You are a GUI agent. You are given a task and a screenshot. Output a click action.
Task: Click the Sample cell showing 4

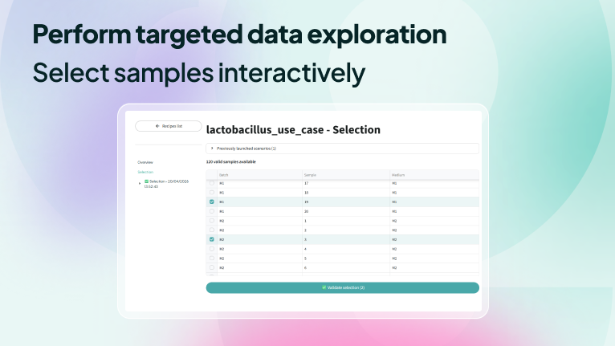click(x=346, y=249)
